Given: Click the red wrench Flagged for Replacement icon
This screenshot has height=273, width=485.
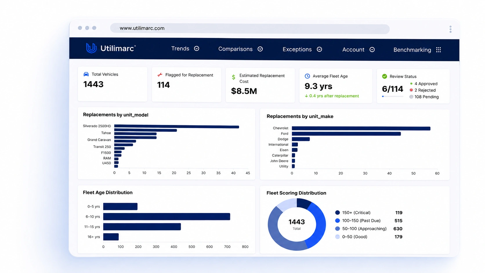Looking at the screenshot, I should 160,75.
